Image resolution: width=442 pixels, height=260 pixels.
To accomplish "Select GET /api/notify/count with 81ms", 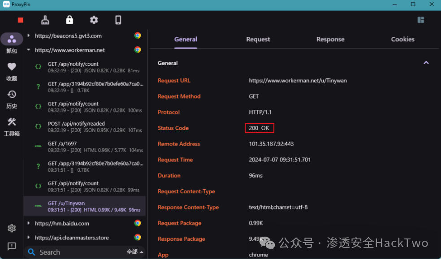I will click(x=85, y=67).
